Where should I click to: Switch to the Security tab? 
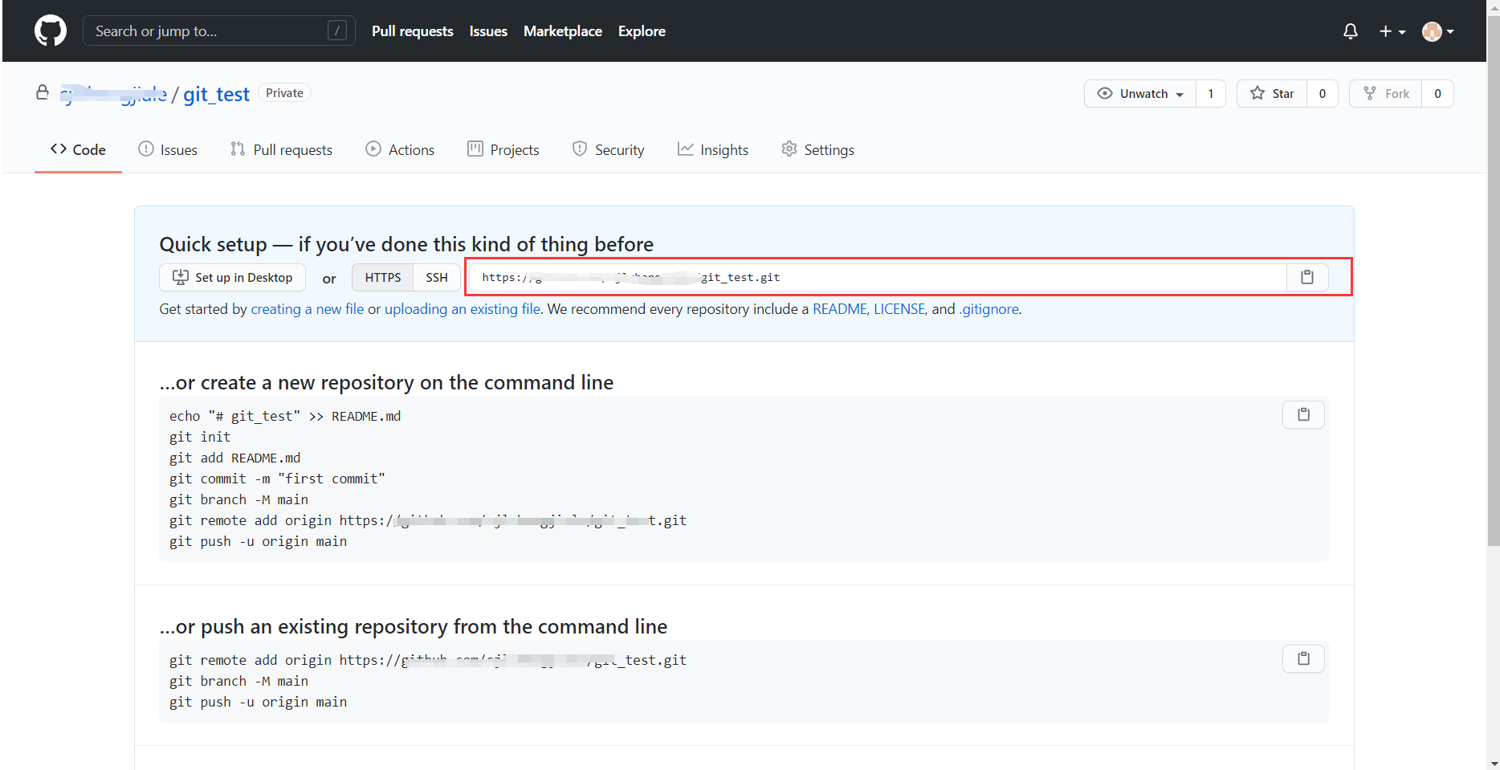[x=608, y=149]
